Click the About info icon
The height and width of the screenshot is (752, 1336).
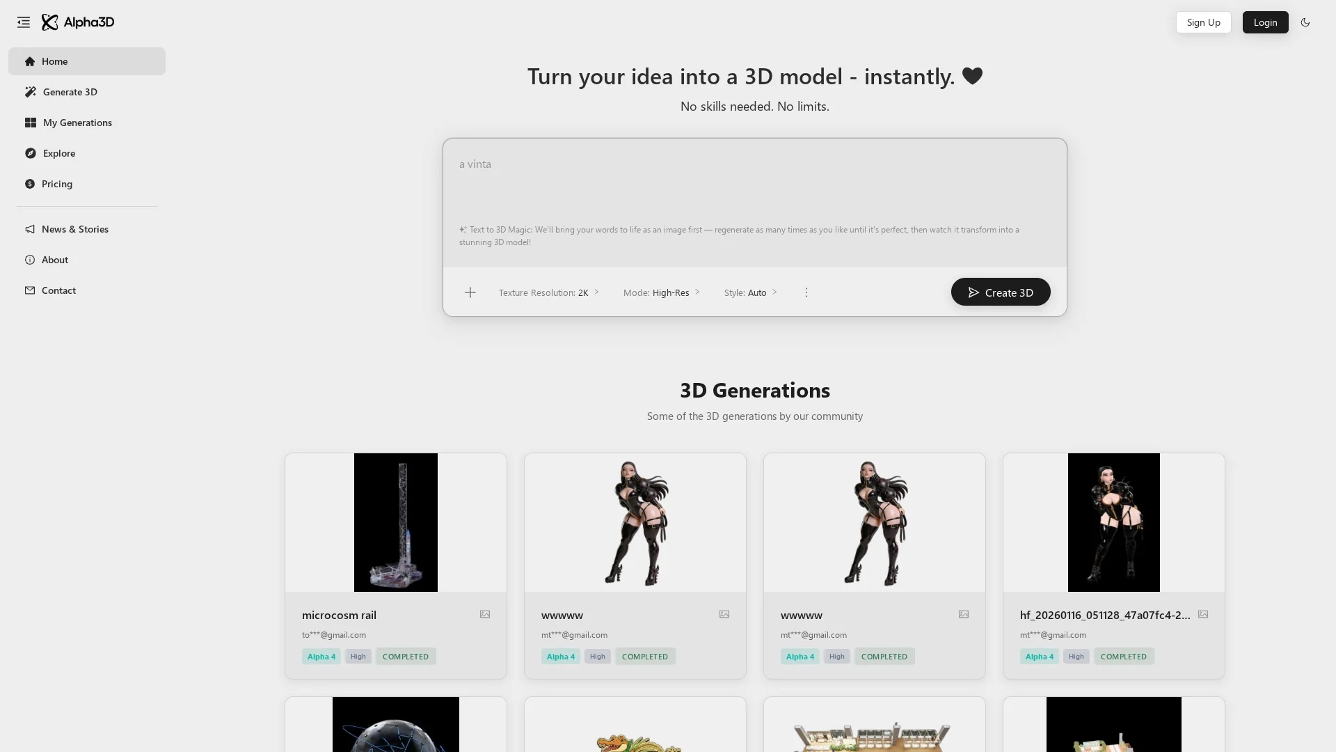pyautogui.click(x=30, y=260)
